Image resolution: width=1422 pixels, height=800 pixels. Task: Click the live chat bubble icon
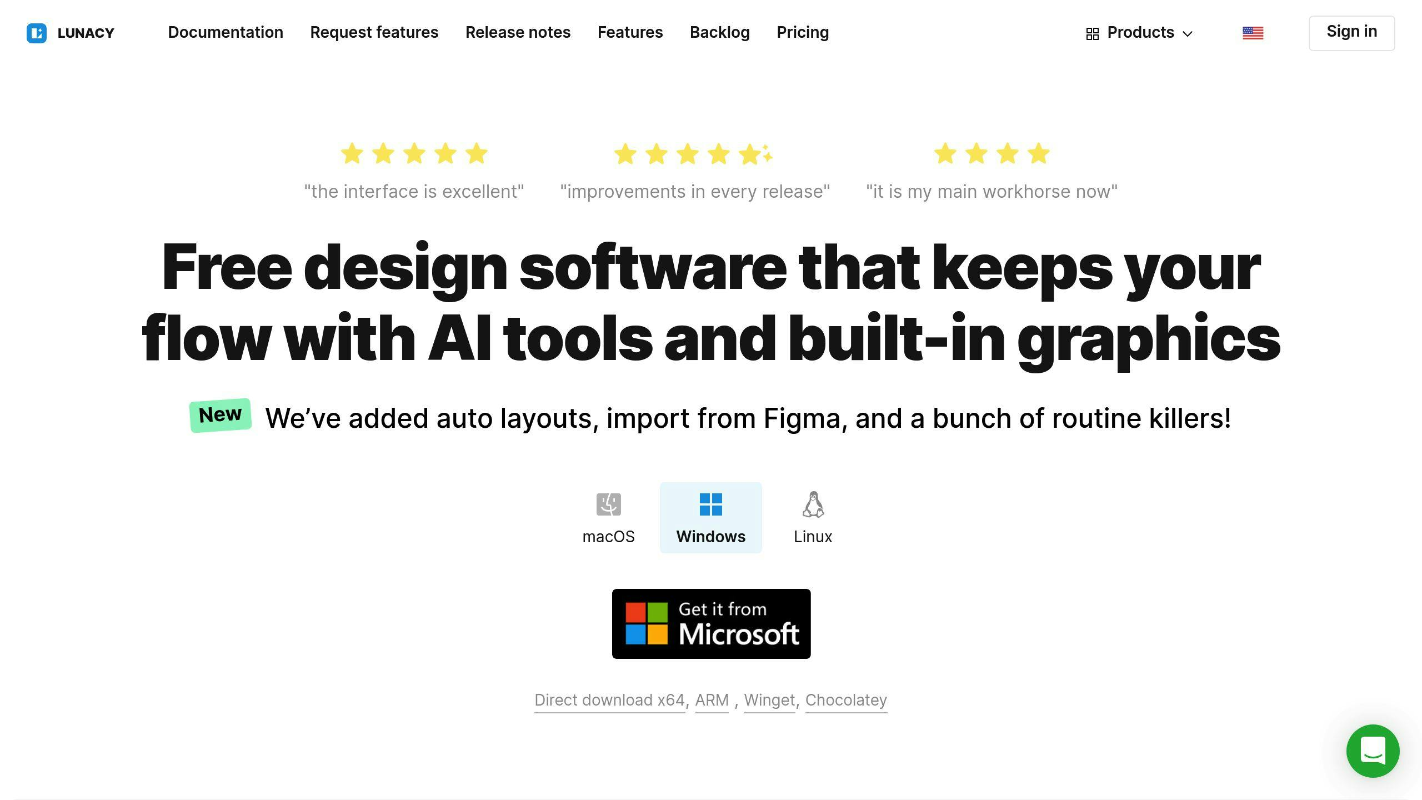pos(1373,751)
